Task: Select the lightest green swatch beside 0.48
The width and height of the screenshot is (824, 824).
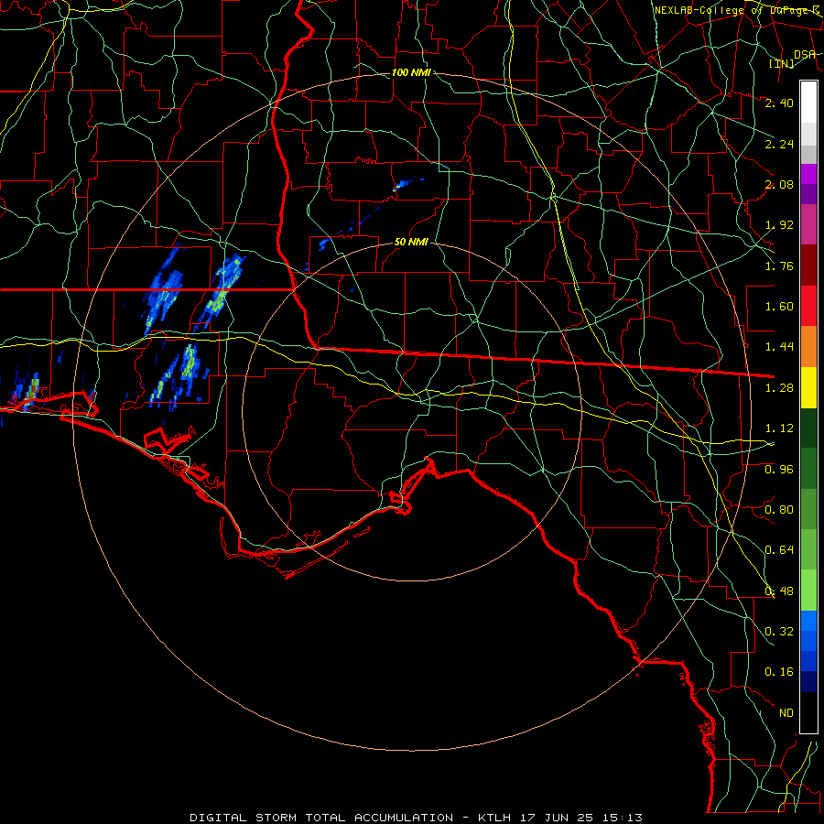Action: pos(808,591)
